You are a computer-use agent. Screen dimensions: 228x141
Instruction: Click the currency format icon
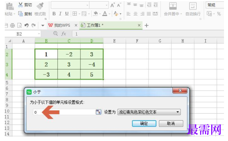tap(209, 14)
